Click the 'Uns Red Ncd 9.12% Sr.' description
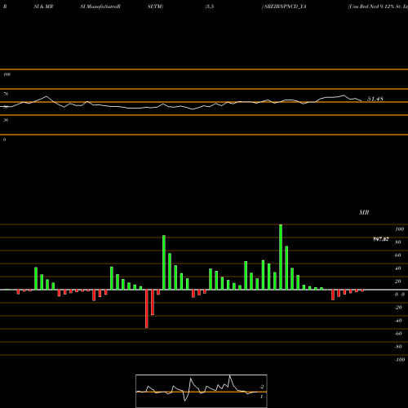The height and width of the screenshot is (408, 408). 376,7
